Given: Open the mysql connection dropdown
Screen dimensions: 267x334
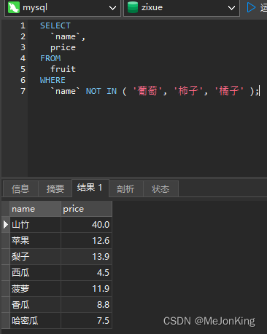Looking at the screenshot, I should [x=63, y=8].
